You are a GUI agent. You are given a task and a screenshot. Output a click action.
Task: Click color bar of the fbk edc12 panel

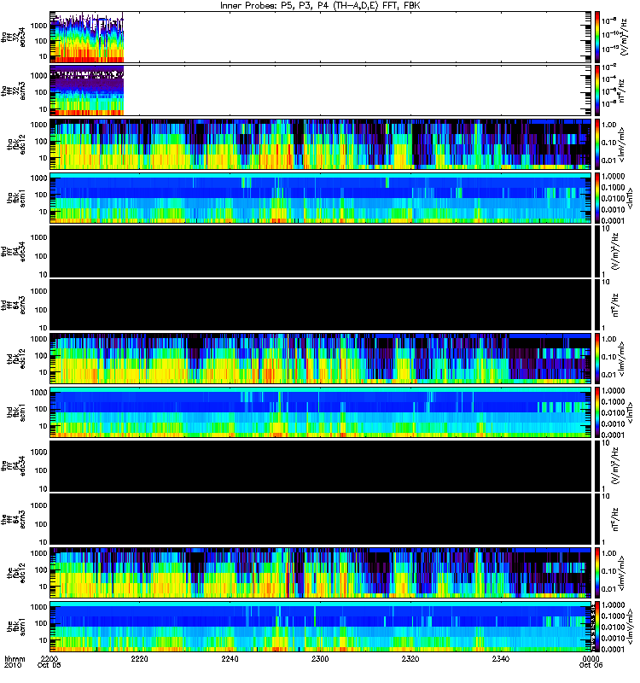click(x=597, y=573)
